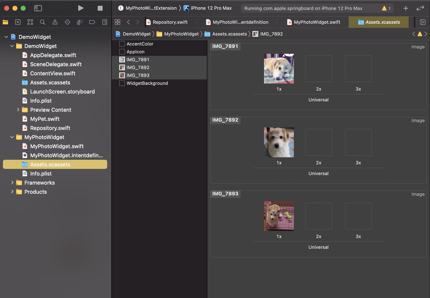Collapse the DemoWidget group folder
This screenshot has width=430, height=298.
[x=12, y=46]
